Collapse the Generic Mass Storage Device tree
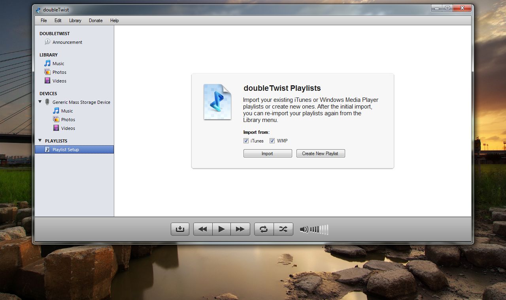Viewport: 506px width, 300px height. 40,102
